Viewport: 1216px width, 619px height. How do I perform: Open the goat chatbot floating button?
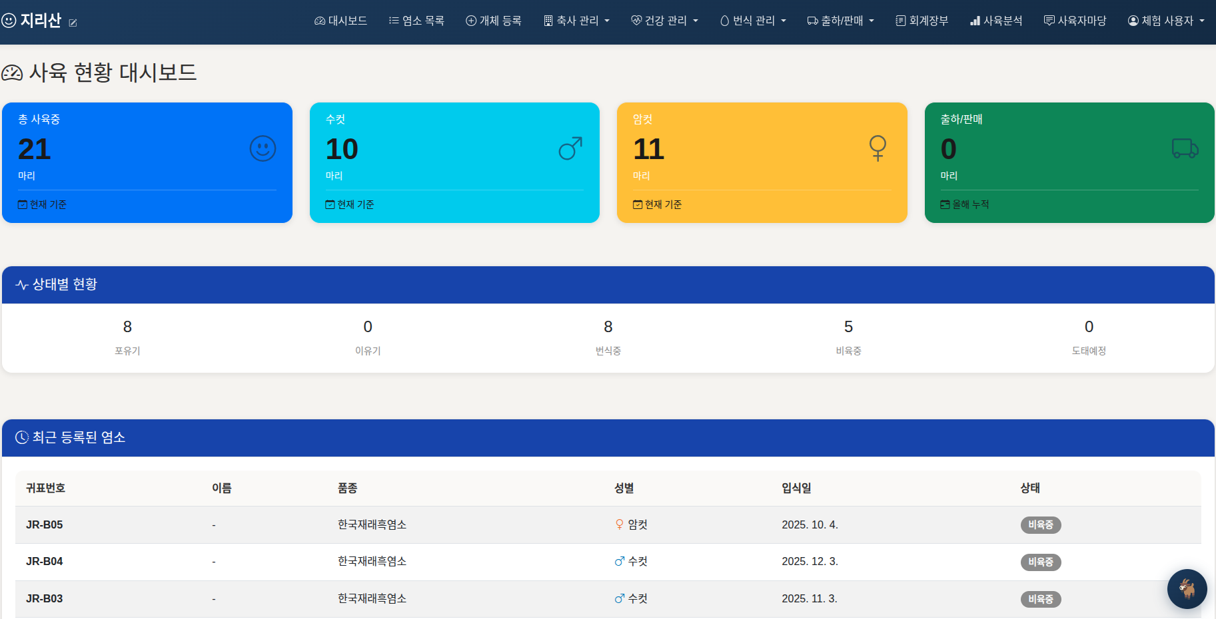(x=1187, y=588)
